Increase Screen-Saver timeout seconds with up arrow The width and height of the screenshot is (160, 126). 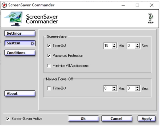[137, 44]
